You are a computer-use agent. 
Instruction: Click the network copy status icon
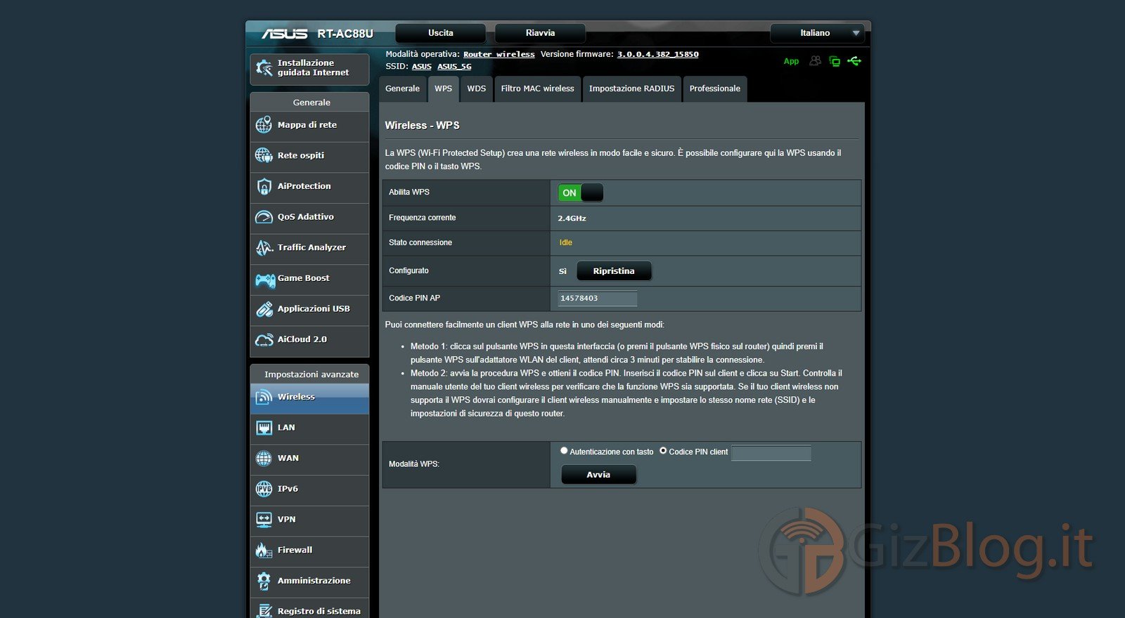[x=835, y=61]
